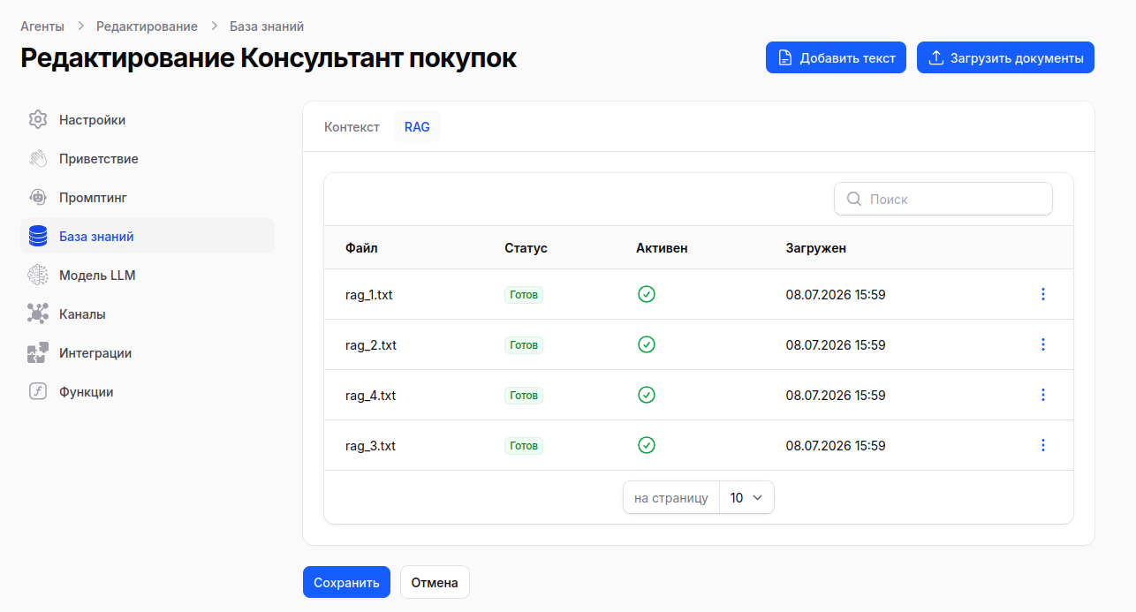
Task: Open the Каналы network nodes icon
Action: point(37,314)
